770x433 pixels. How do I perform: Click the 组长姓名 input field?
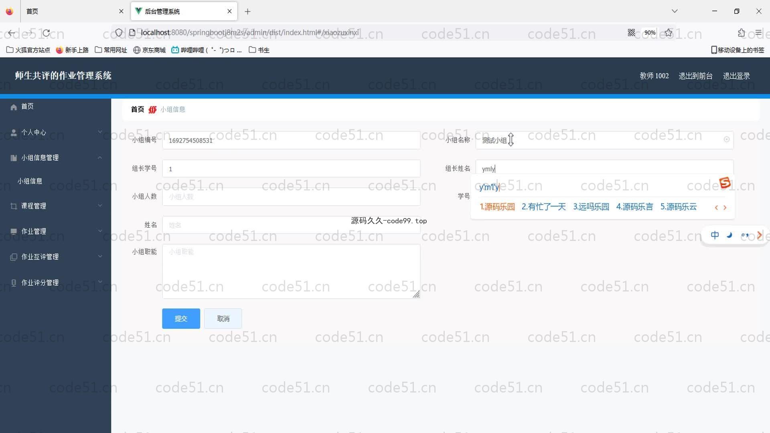(x=604, y=169)
